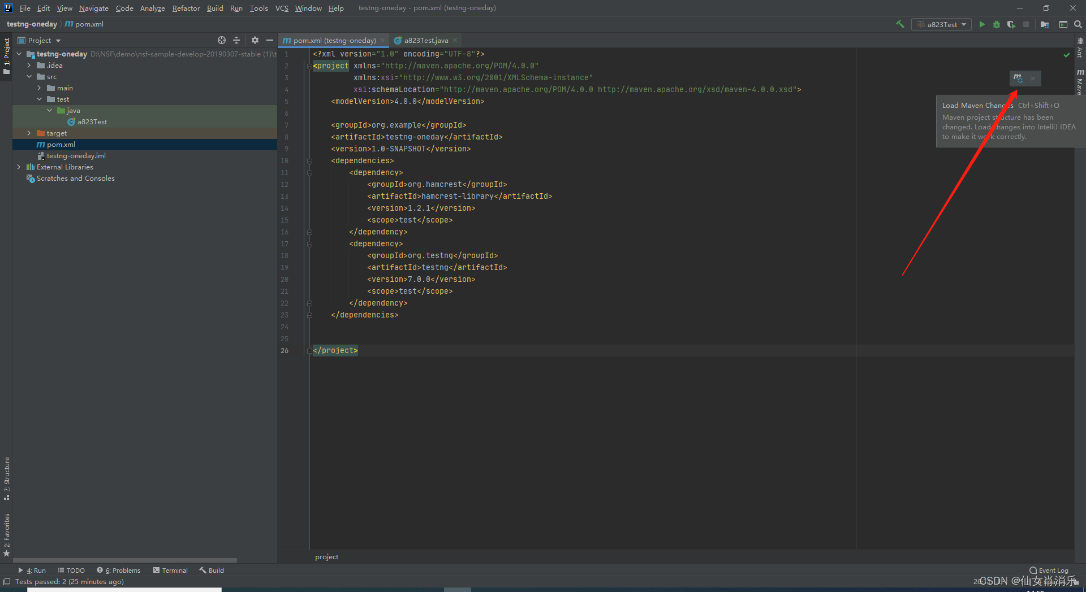Viewport: 1086px width, 592px height.
Task: Open the TODO tool window
Action: pyautogui.click(x=71, y=571)
